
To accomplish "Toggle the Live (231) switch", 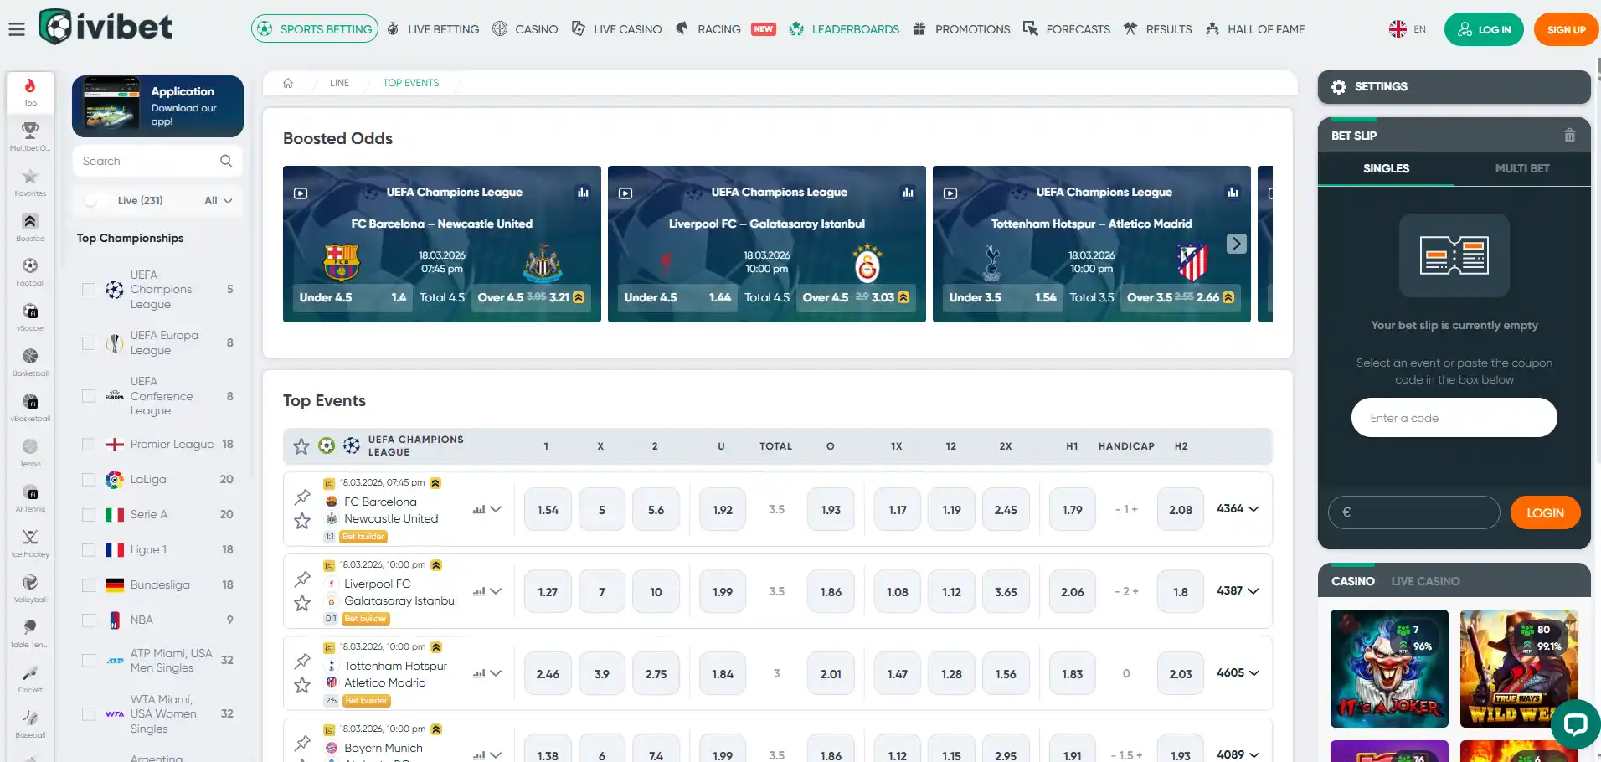I will (97, 201).
